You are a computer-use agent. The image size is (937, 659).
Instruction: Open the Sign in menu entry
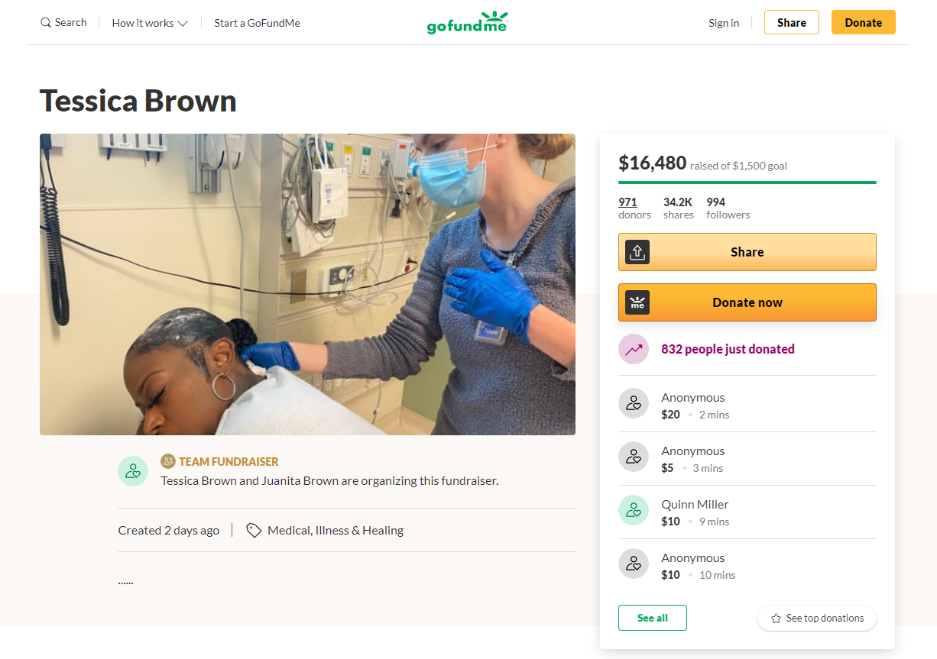[723, 22]
